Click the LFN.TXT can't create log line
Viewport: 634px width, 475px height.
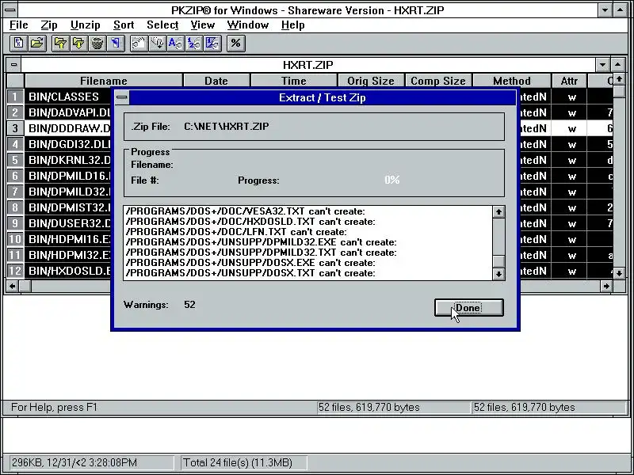[x=236, y=232]
